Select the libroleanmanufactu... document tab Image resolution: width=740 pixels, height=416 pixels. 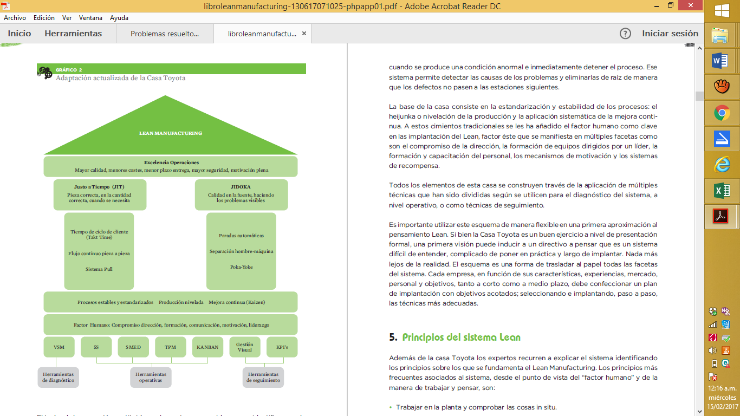pos(262,34)
